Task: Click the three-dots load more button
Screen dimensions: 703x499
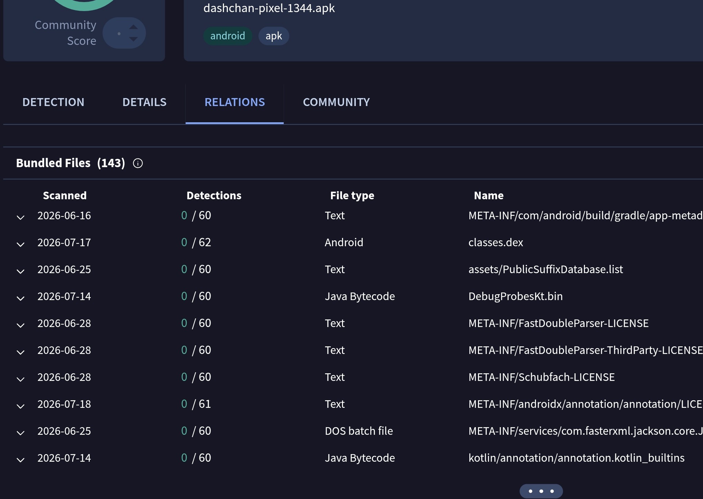Action: [x=541, y=491]
